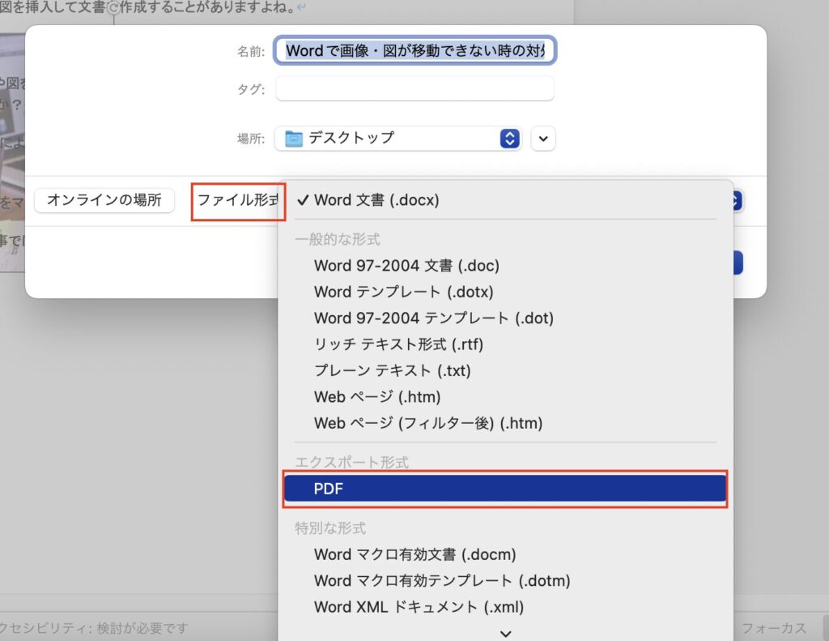Pick Word マクロ有効テンプレート (.dotm) format

pos(442,580)
